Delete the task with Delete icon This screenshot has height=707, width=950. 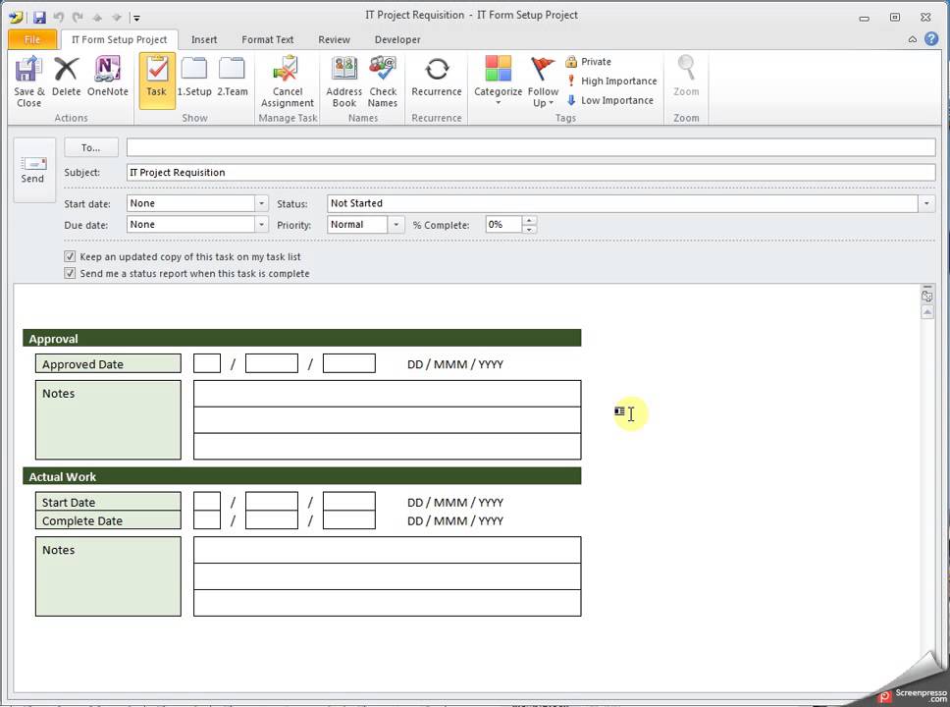point(66,76)
